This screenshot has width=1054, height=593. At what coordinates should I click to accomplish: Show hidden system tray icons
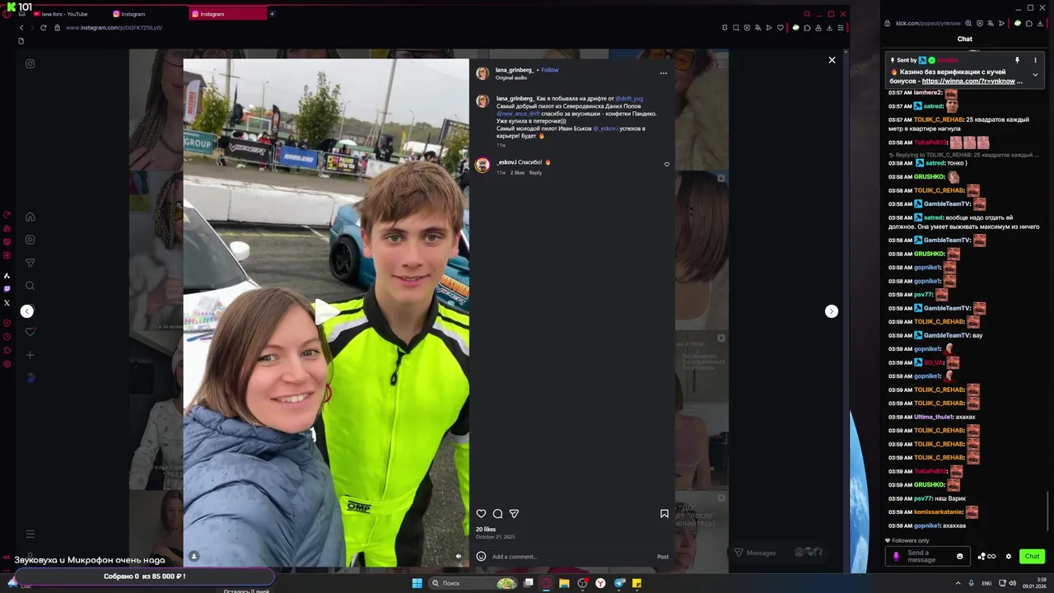(x=958, y=583)
